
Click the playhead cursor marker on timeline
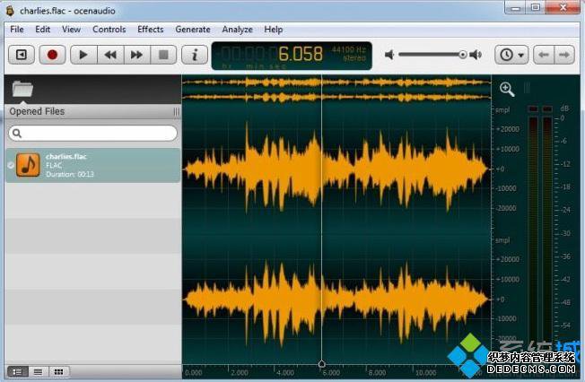coord(321,364)
